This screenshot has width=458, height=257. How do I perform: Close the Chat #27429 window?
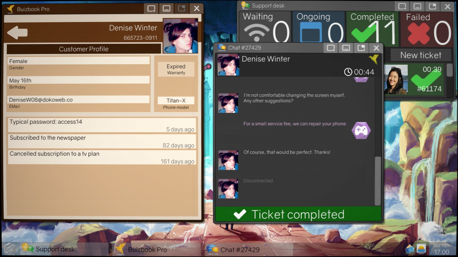[376, 48]
